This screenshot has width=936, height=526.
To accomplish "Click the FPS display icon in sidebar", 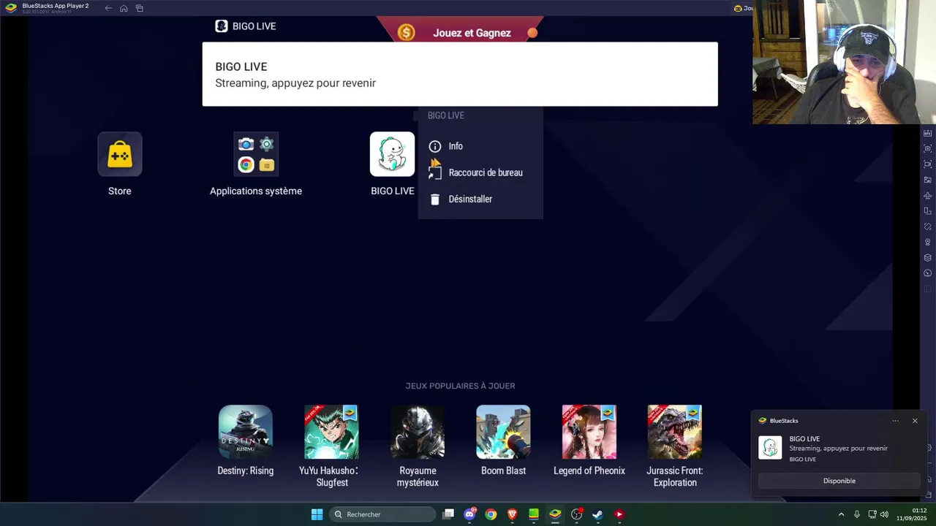I will (928, 133).
